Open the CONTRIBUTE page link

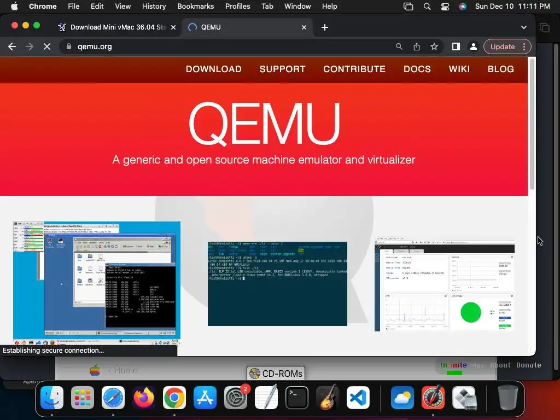(354, 69)
